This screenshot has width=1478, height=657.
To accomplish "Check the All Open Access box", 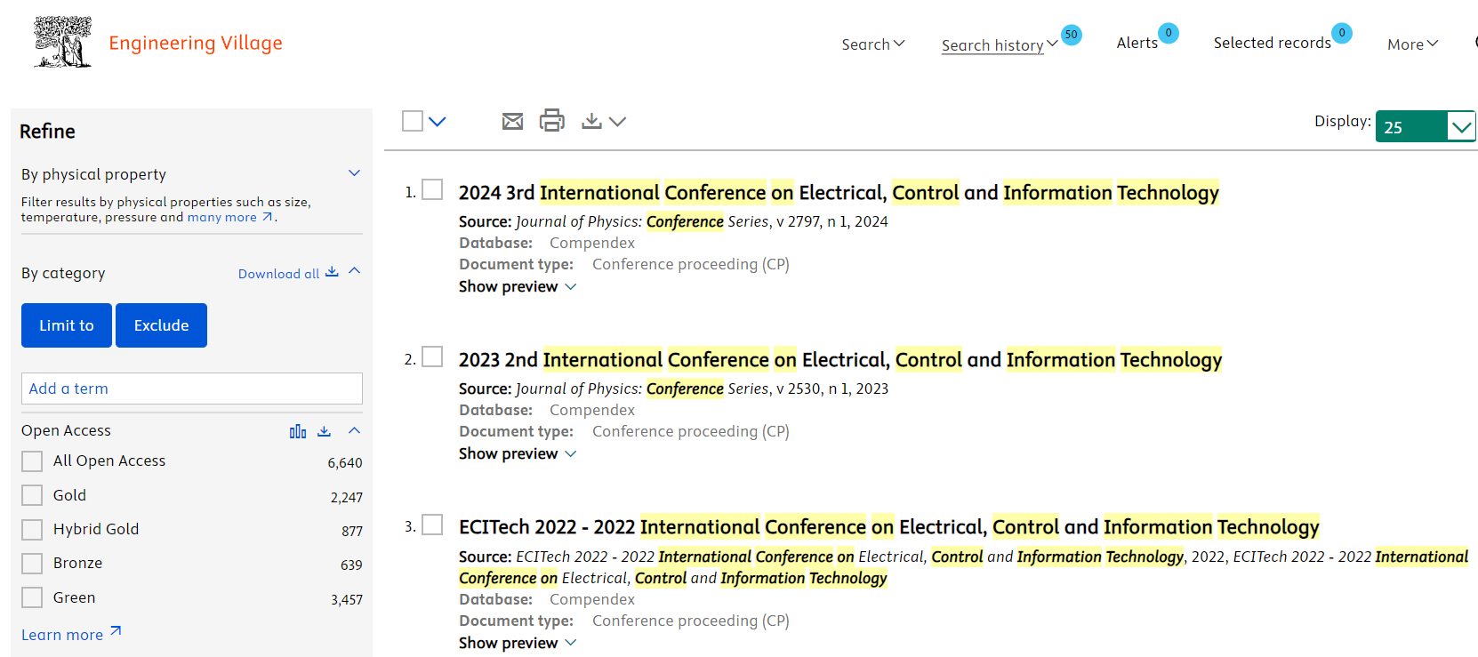I will point(32,461).
